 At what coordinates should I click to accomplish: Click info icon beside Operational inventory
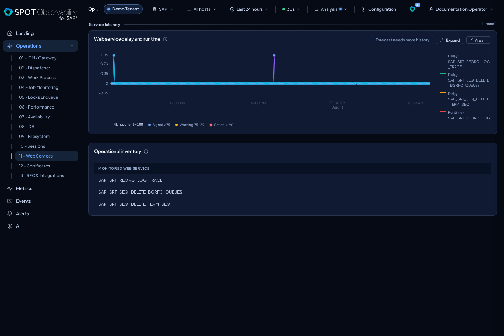pyautogui.click(x=146, y=152)
